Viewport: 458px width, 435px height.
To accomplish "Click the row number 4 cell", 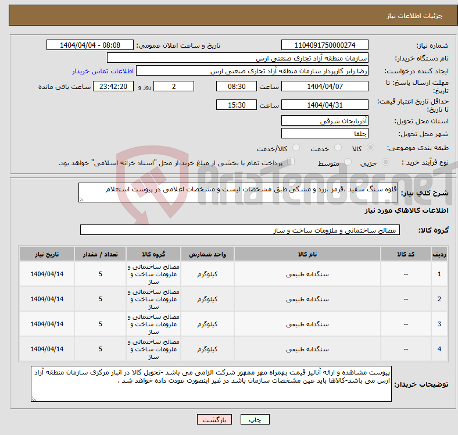I will [439, 349].
